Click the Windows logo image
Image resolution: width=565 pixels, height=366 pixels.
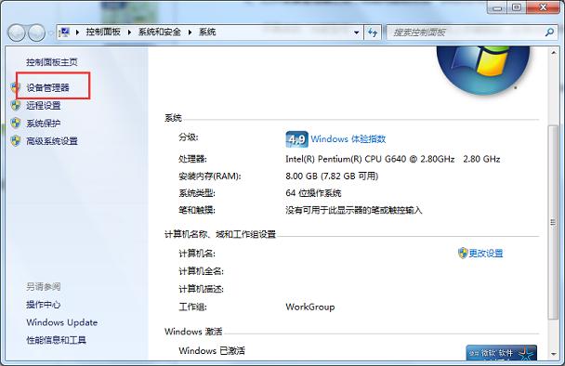483,71
